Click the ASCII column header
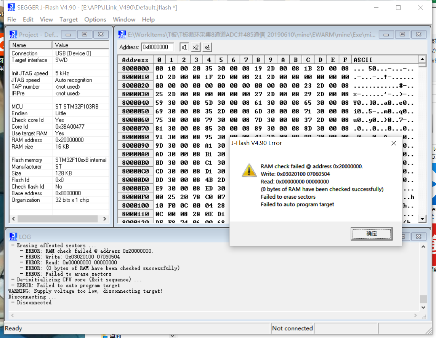The height and width of the screenshot is (338, 436). (x=385, y=60)
